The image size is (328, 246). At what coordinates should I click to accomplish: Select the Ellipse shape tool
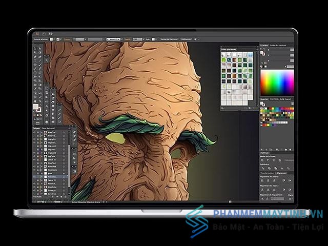[35, 65]
